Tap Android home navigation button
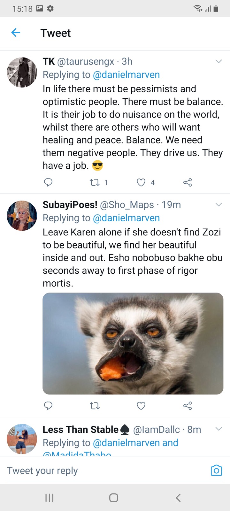230x511 pixels. [x=114, y=498]
